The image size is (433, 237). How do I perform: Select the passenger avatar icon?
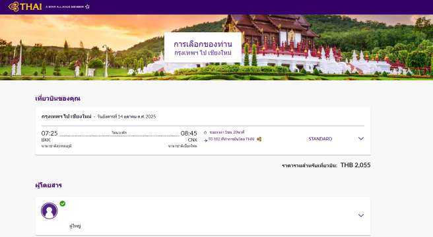(50, 211)
